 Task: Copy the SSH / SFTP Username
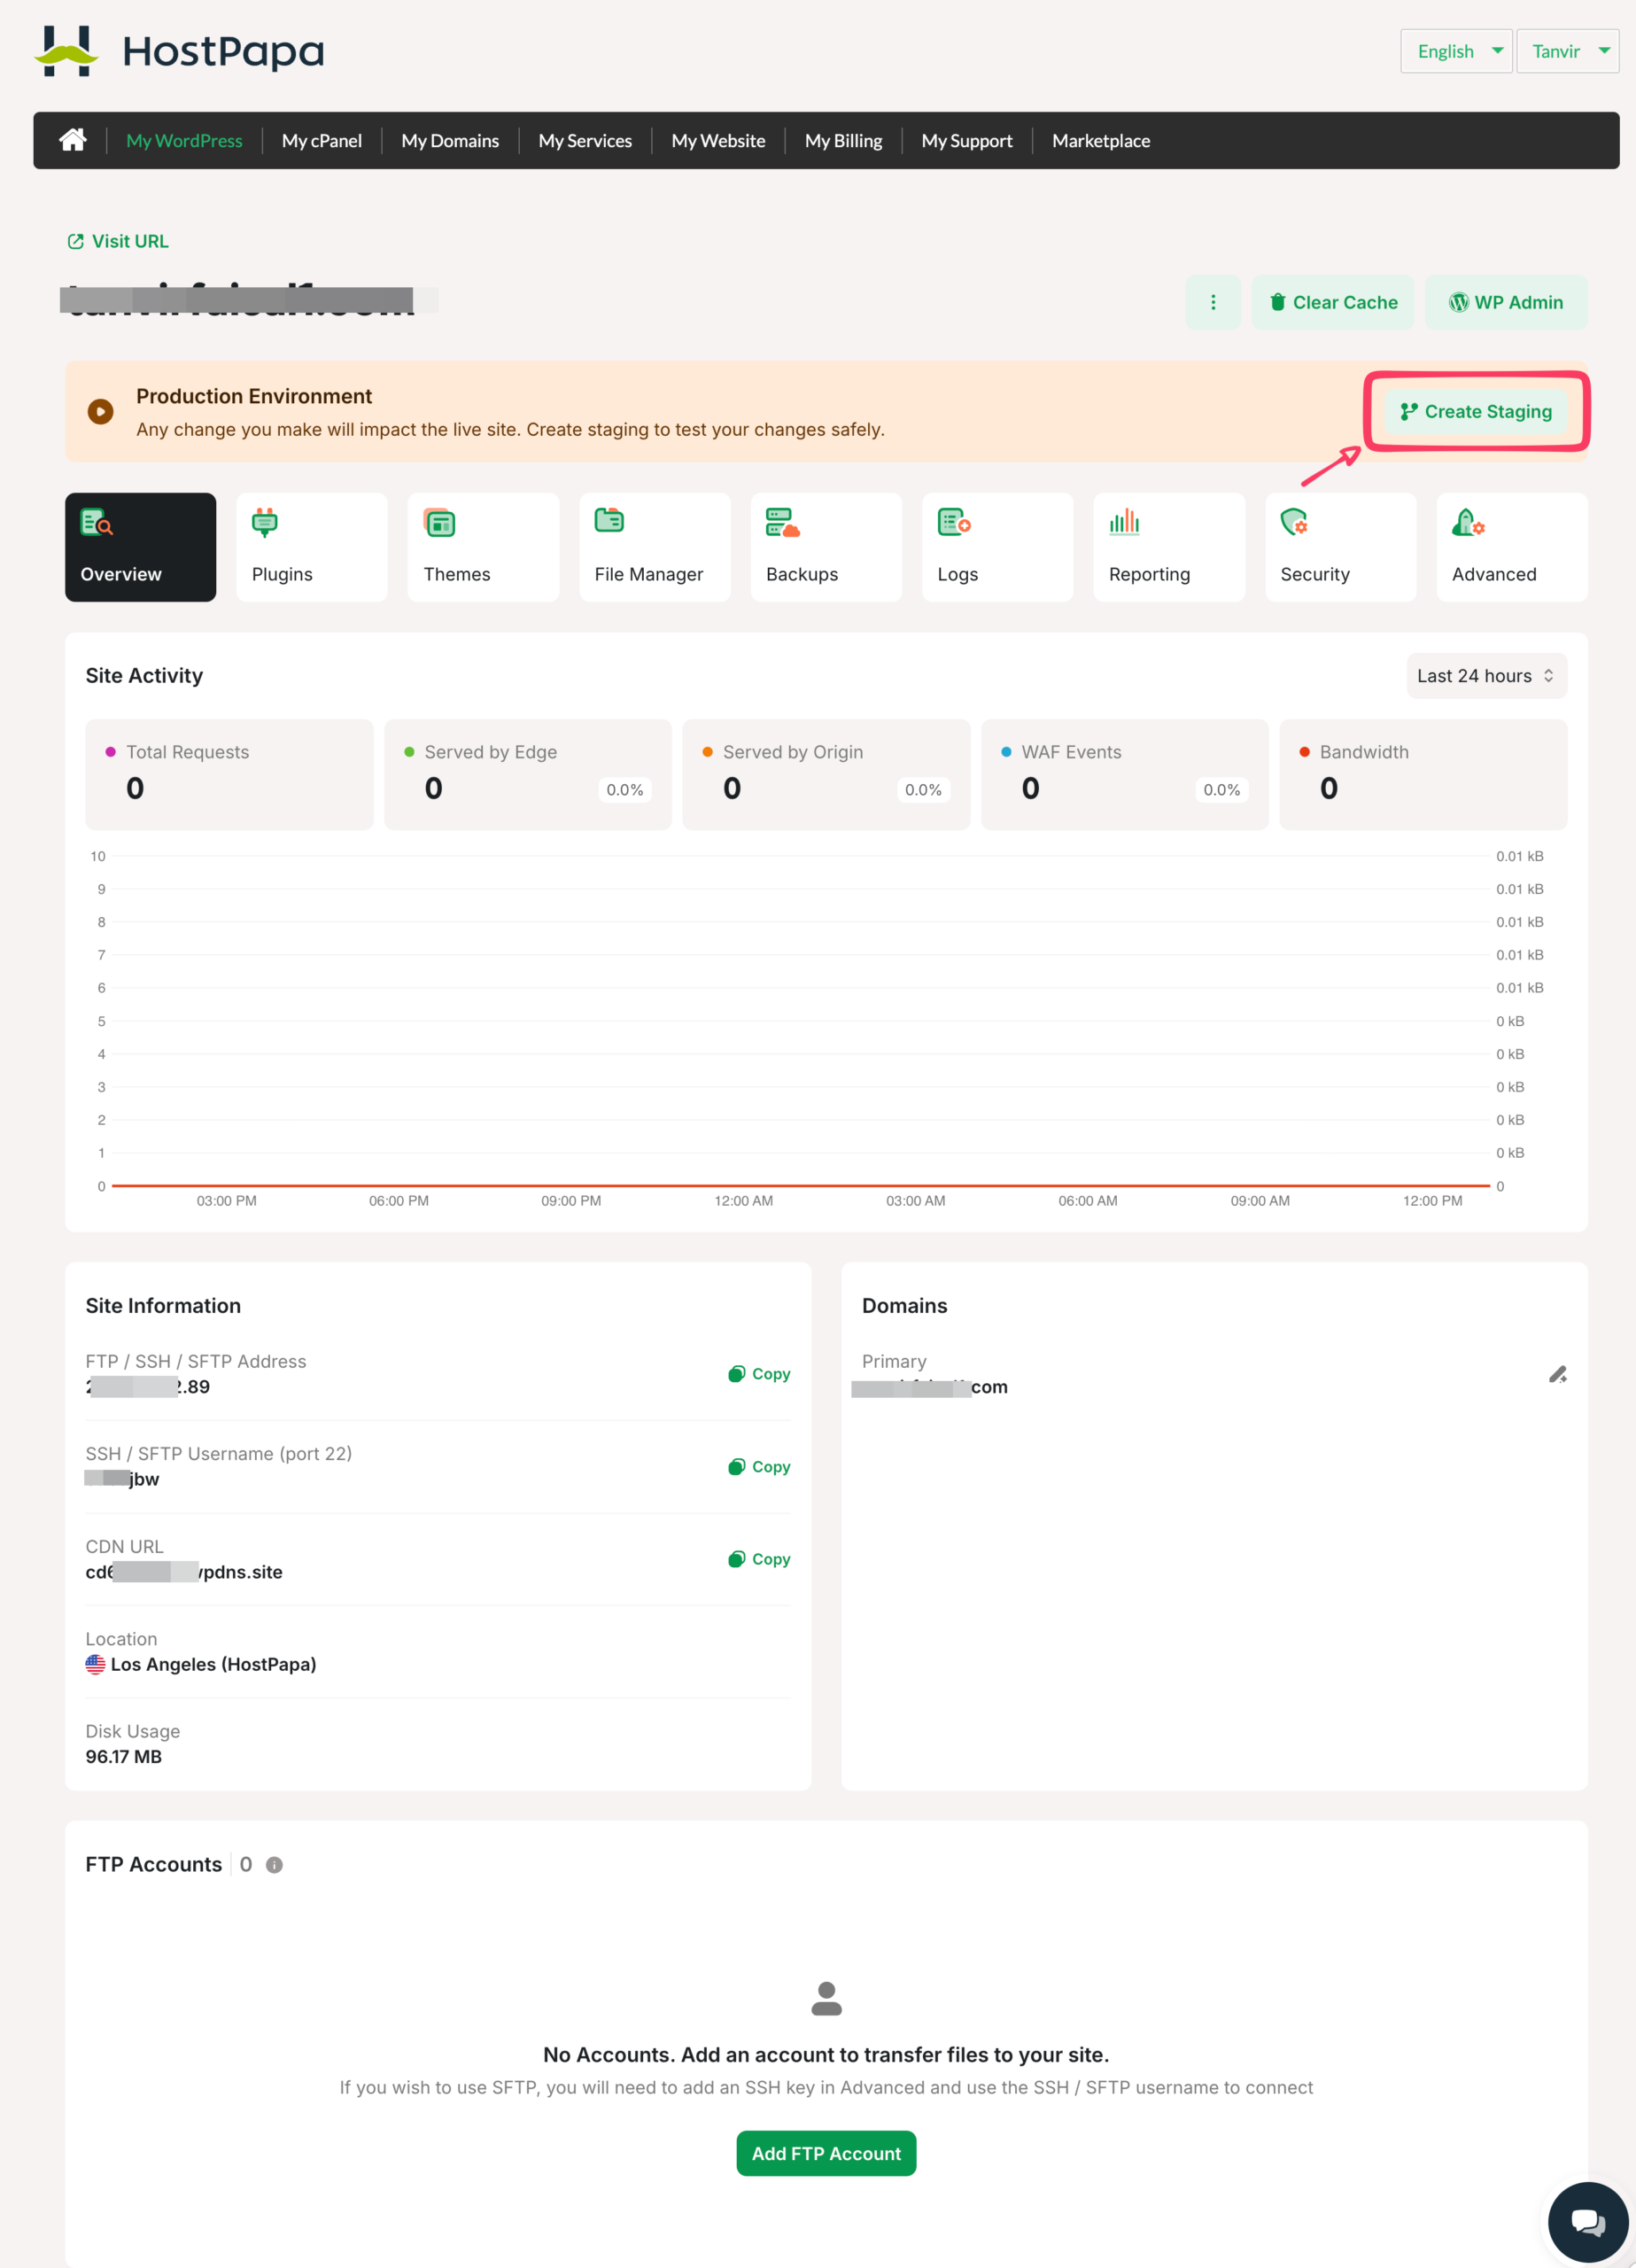click(759, 1467)
